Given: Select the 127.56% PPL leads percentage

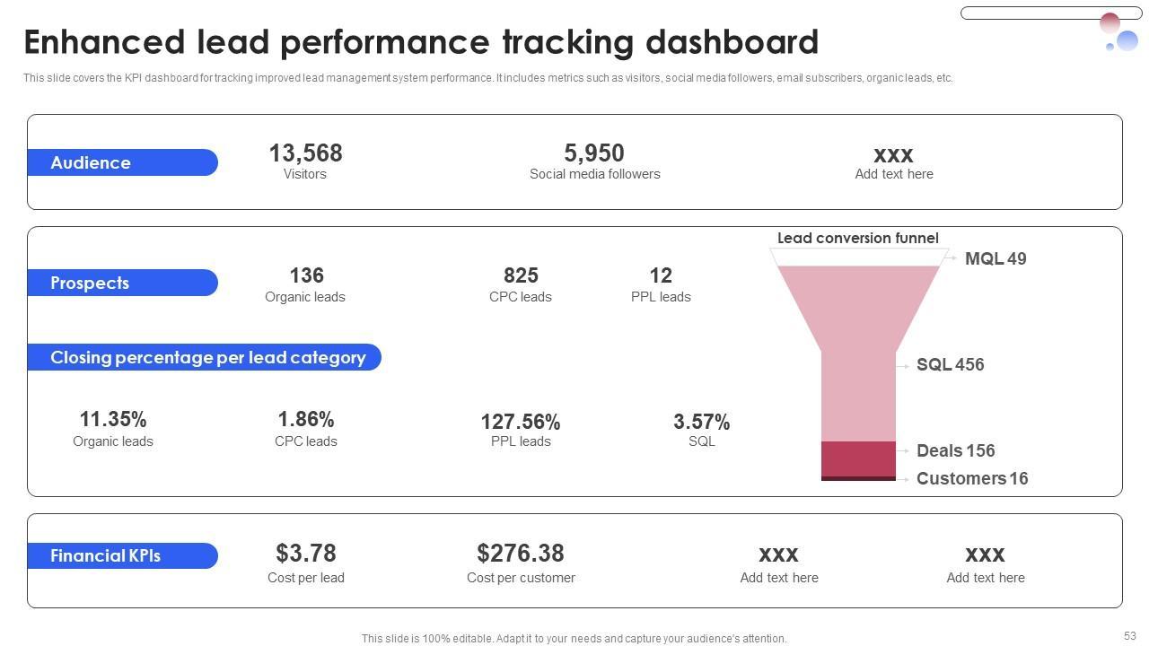Looking at the screenshot, I should coord(521,422).
